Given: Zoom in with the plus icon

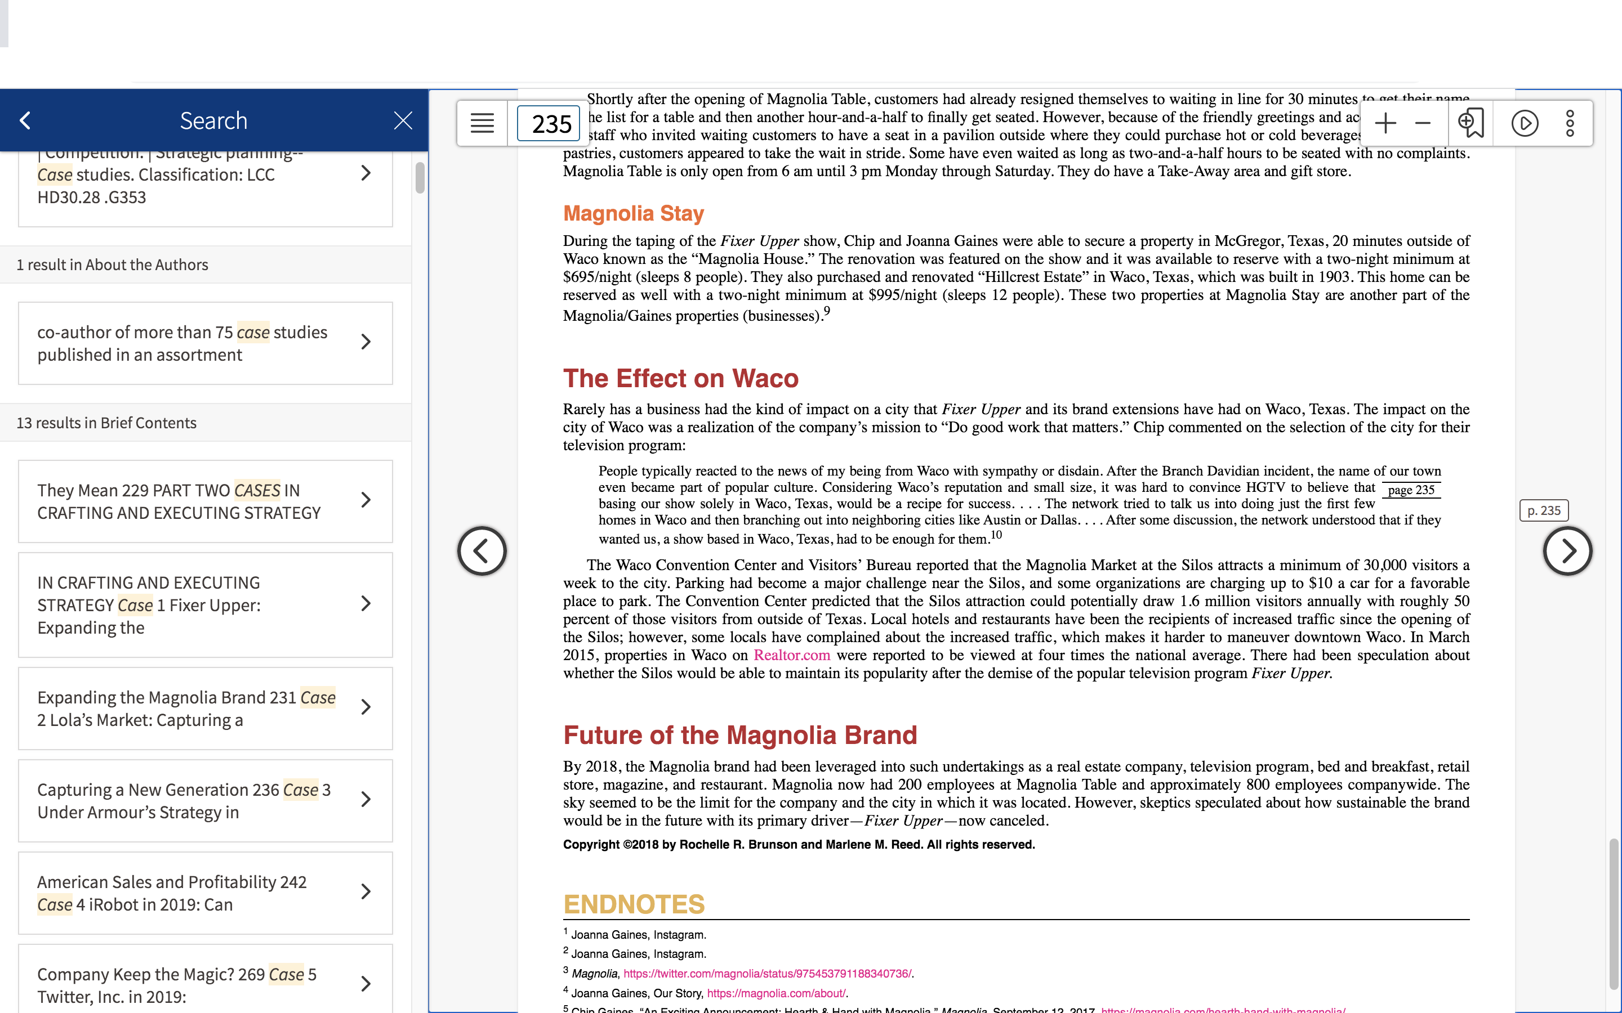Looking at the screenshot, I should 1385,123.
